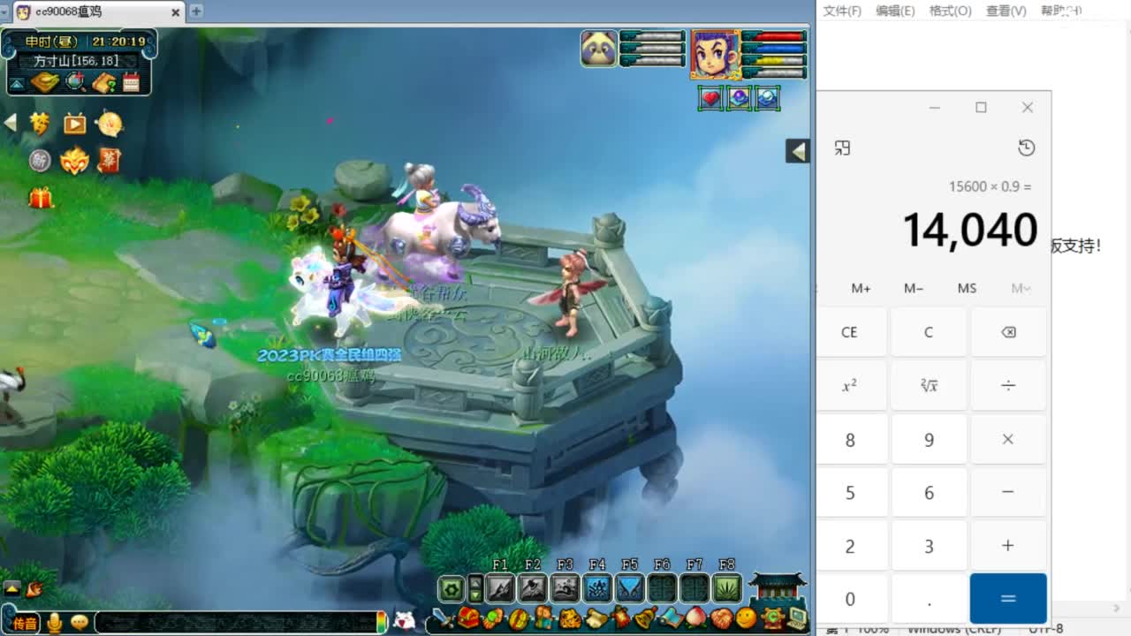Open the 编辑(E) menu in Notepad

(895, 11)
